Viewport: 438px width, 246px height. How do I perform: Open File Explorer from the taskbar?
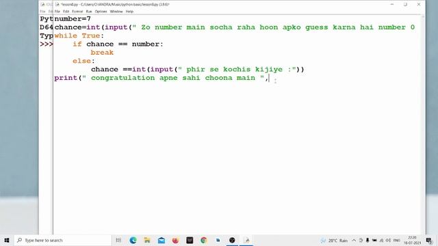[147, 240]
